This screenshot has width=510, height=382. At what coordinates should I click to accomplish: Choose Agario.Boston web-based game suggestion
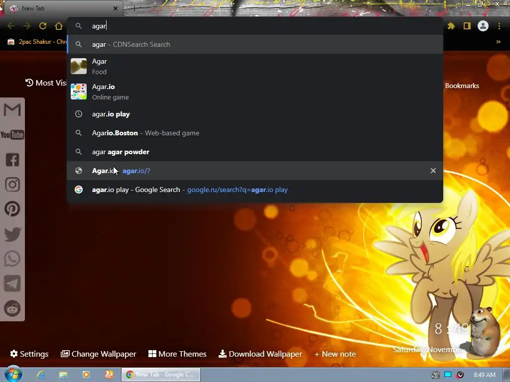pos(255,133)
